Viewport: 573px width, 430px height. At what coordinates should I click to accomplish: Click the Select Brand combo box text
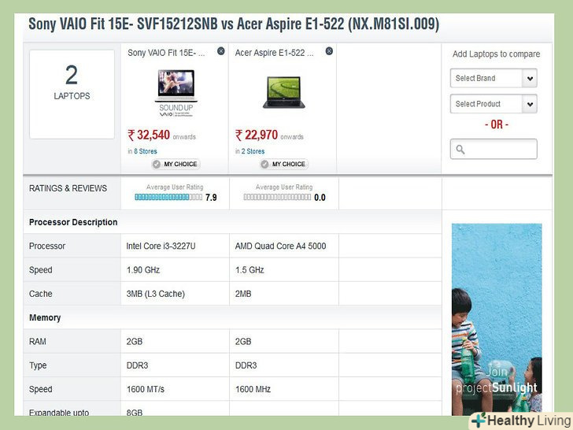(x=475, y=78)
